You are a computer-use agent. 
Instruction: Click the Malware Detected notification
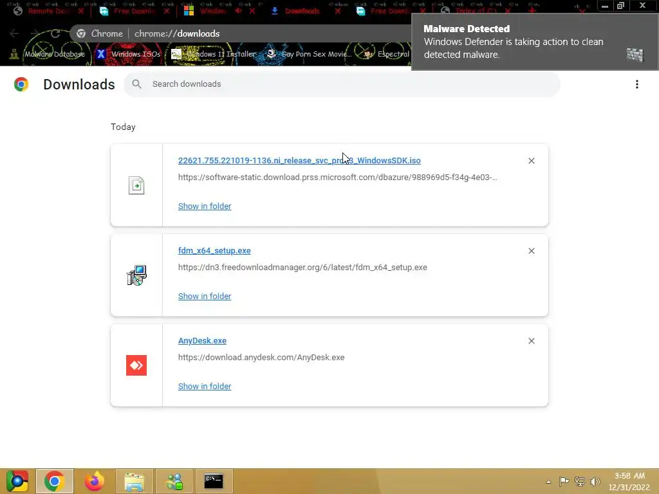click(535, 42)
